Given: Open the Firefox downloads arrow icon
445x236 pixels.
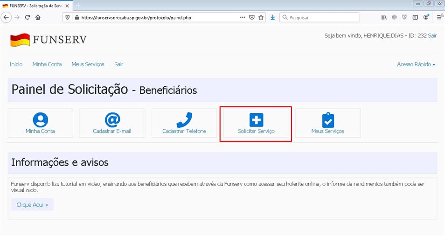Looking at the screenshot, I should tap(272, 17).
